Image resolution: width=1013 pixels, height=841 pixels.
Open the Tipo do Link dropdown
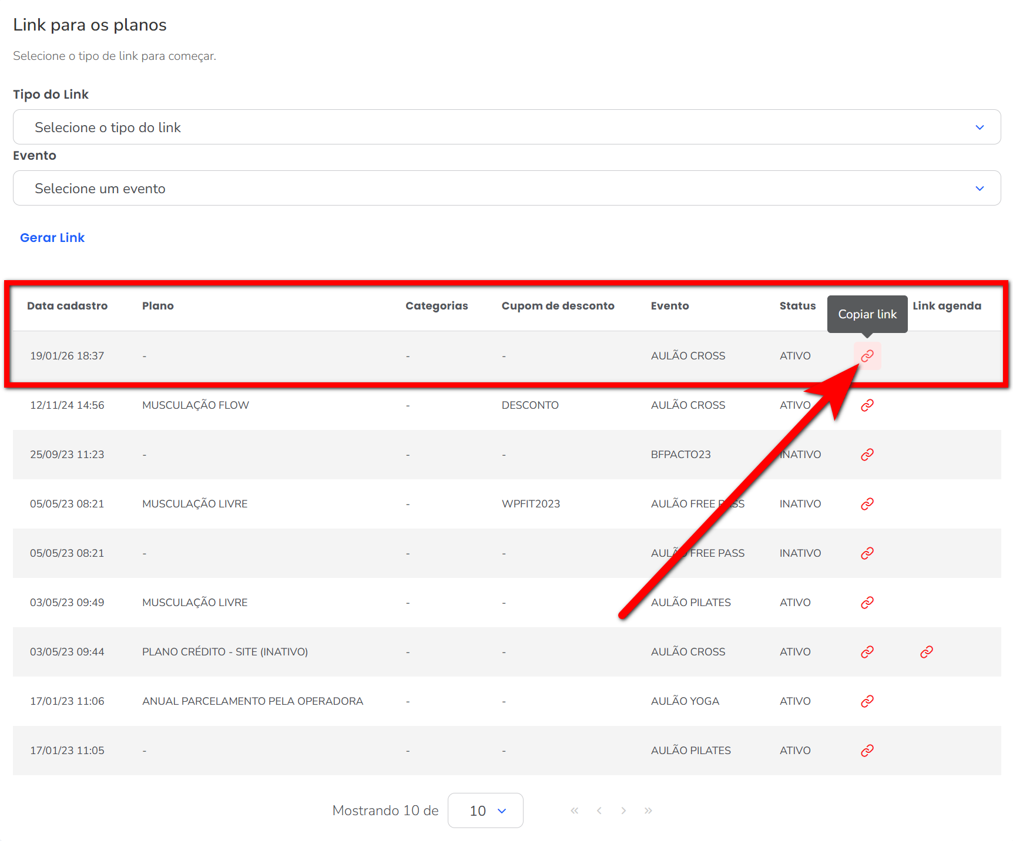tap(507, 127)
